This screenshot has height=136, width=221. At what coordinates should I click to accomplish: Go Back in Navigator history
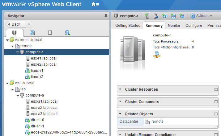pyautogui.click(x=16, y=24)
